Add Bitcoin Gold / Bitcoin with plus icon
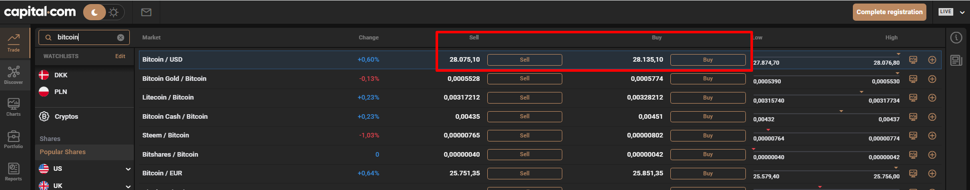This screenshot has height=190, width=970. tap(932, 79)
